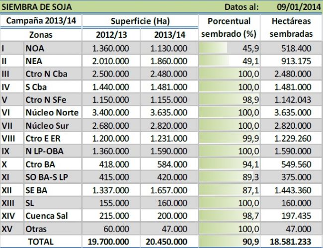323x248 pixels.
Task: Click the NOA 45,9 percentage data bar
Action: [232, 48]
